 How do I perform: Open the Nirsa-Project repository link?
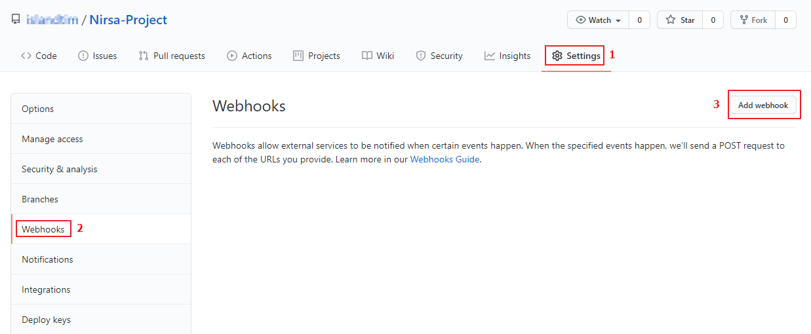(x=129, y=20)
